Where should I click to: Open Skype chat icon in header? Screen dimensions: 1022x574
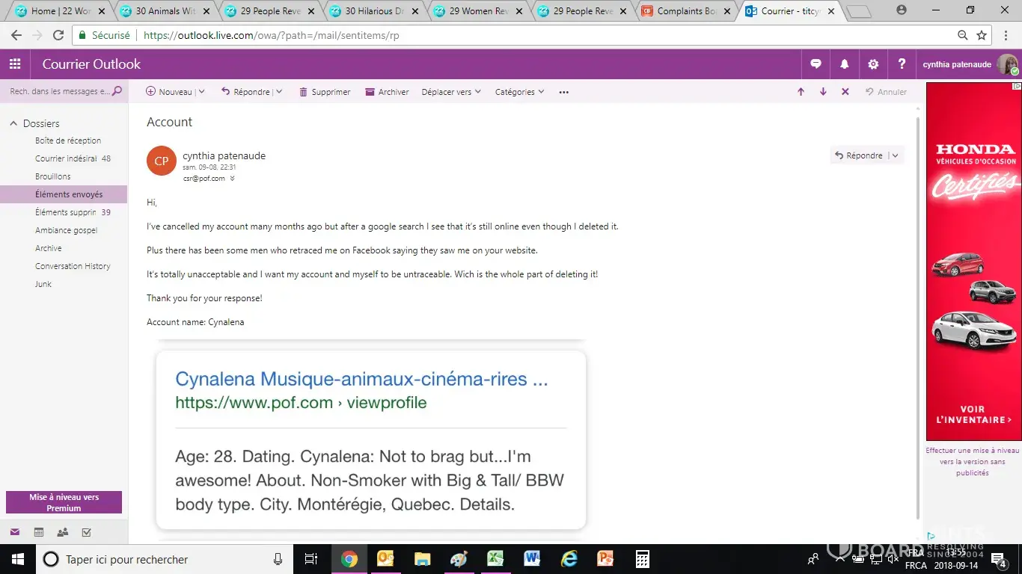tap(816, 64)
